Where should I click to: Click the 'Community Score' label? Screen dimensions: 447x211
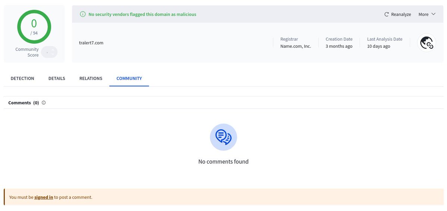27,52
